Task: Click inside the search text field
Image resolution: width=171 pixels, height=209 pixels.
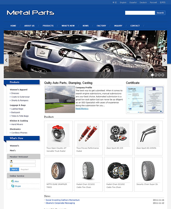Action: point(140,13)
